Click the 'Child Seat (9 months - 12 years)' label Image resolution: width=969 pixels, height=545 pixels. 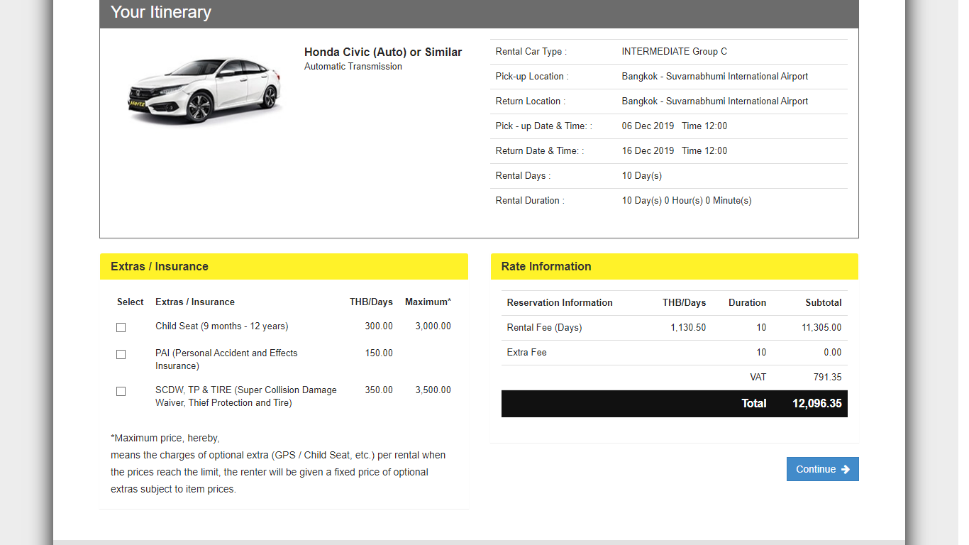click(x=222, y=326)
